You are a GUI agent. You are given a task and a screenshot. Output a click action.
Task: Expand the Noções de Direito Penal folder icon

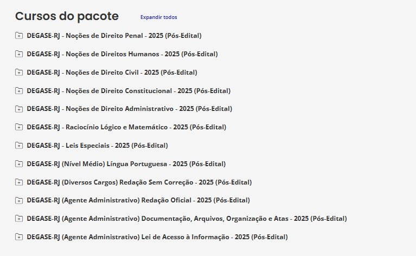click(x=19, y=36)
